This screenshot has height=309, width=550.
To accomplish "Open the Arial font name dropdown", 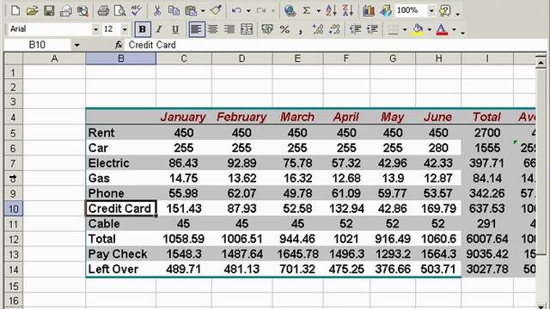I will click(x=95, y=29).
